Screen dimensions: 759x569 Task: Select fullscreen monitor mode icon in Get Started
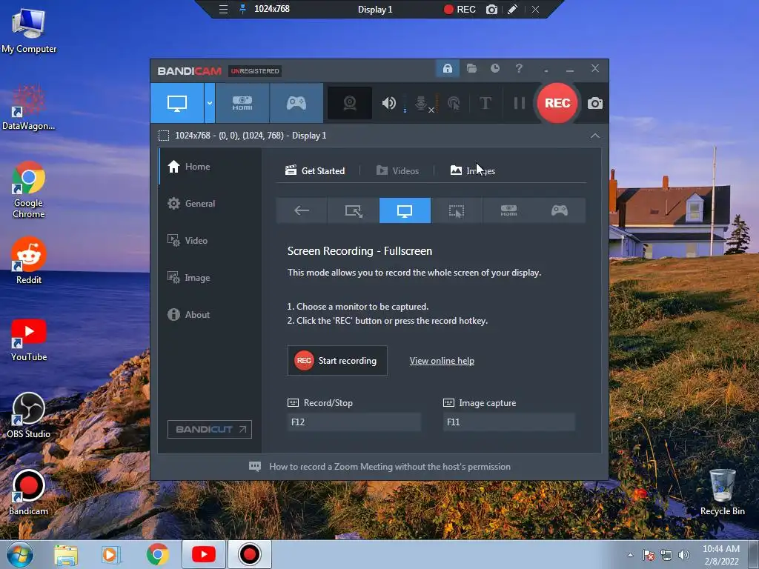[x=405, y=210]
